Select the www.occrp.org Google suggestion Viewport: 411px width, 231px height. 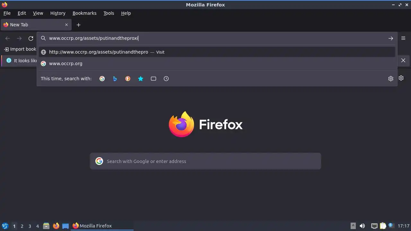(217, 64)
